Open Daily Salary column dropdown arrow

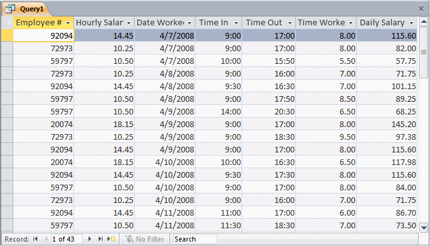point(411,23)
